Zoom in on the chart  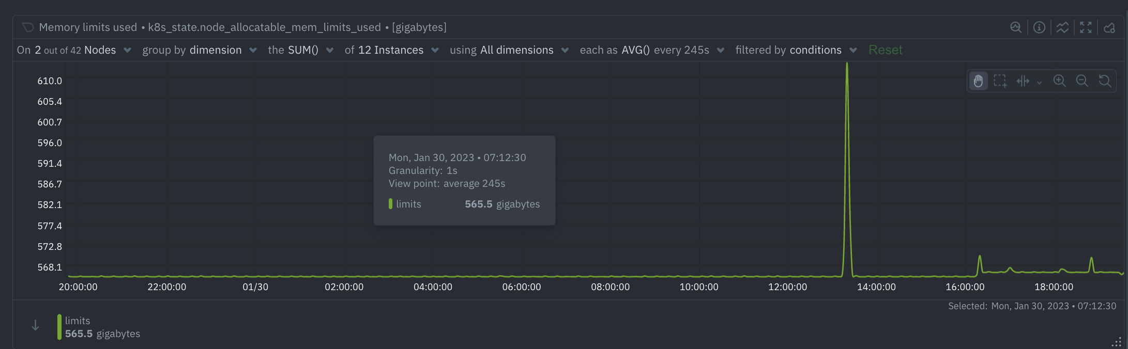point(1060,81)
